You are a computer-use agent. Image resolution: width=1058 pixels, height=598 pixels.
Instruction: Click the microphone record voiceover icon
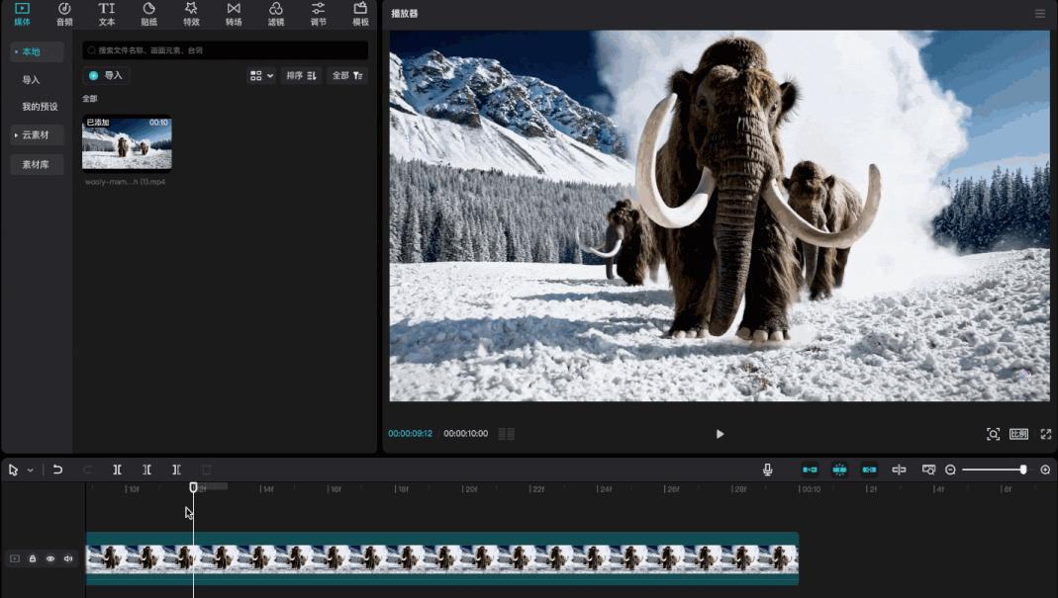767,470
